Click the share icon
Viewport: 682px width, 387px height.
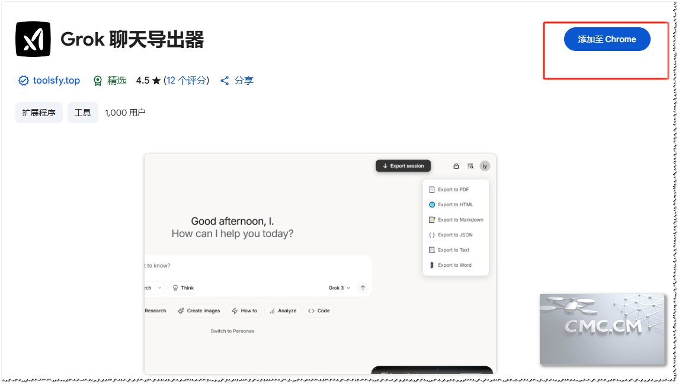coord(225,81)
